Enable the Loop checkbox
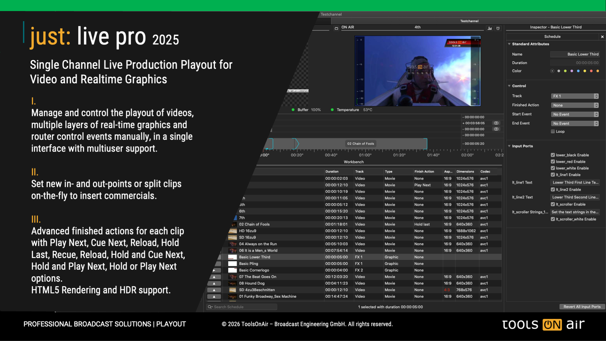Screen dimensions: 606x341 click(x=553, y=132)
